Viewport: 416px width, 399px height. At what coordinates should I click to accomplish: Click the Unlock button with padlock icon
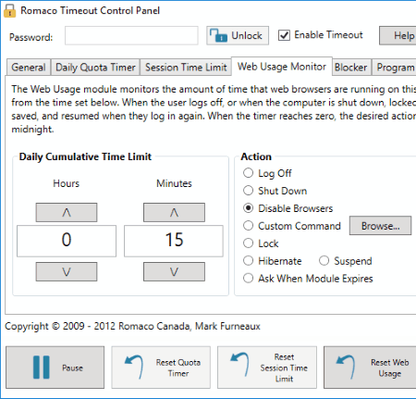point(238,36)
